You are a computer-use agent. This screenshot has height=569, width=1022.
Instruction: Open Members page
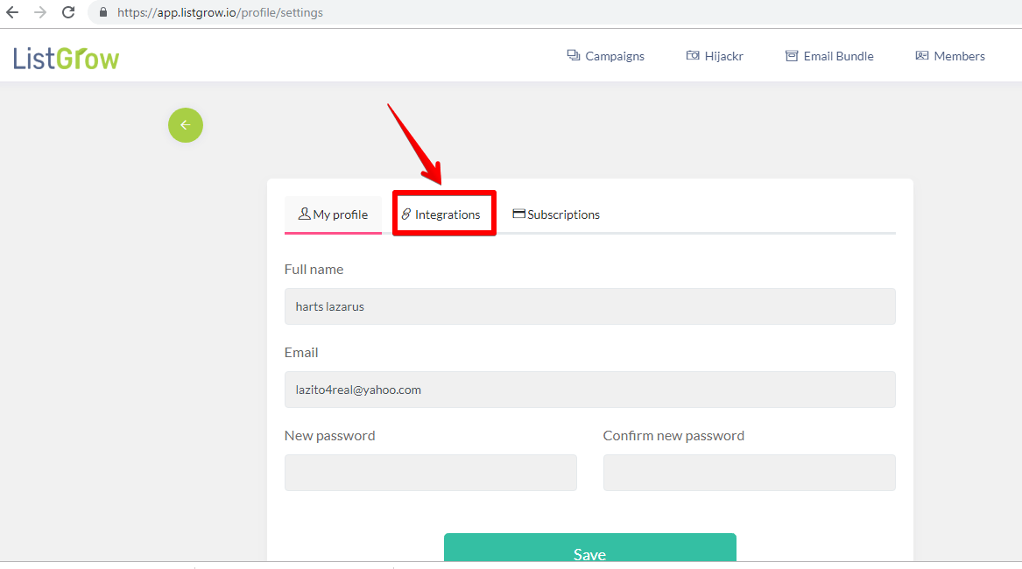click(x=950, y=56)
